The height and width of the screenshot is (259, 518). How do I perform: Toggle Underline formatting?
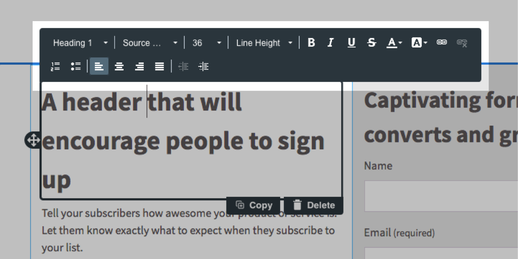coord(351,43)
